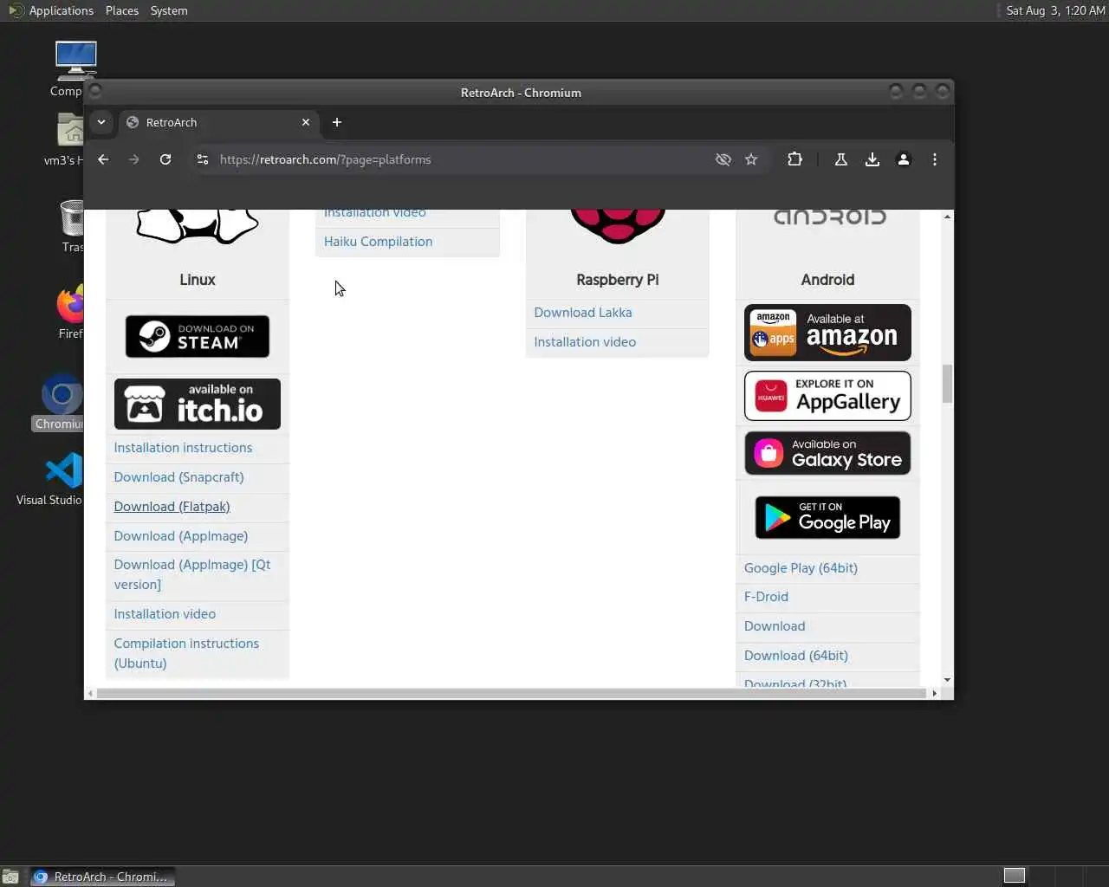This screenshot has height=887, width=1109.
Task: Click the forward navigation arrow
Action: [x=133, y=159]
